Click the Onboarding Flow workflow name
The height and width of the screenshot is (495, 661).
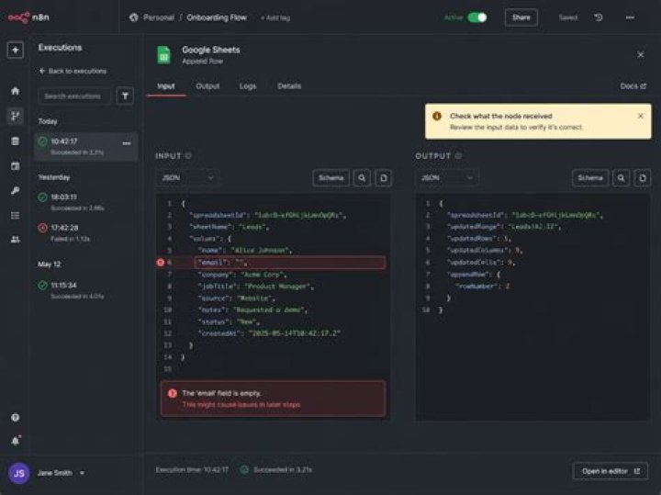pyautogui.click(x=217, y=17)
